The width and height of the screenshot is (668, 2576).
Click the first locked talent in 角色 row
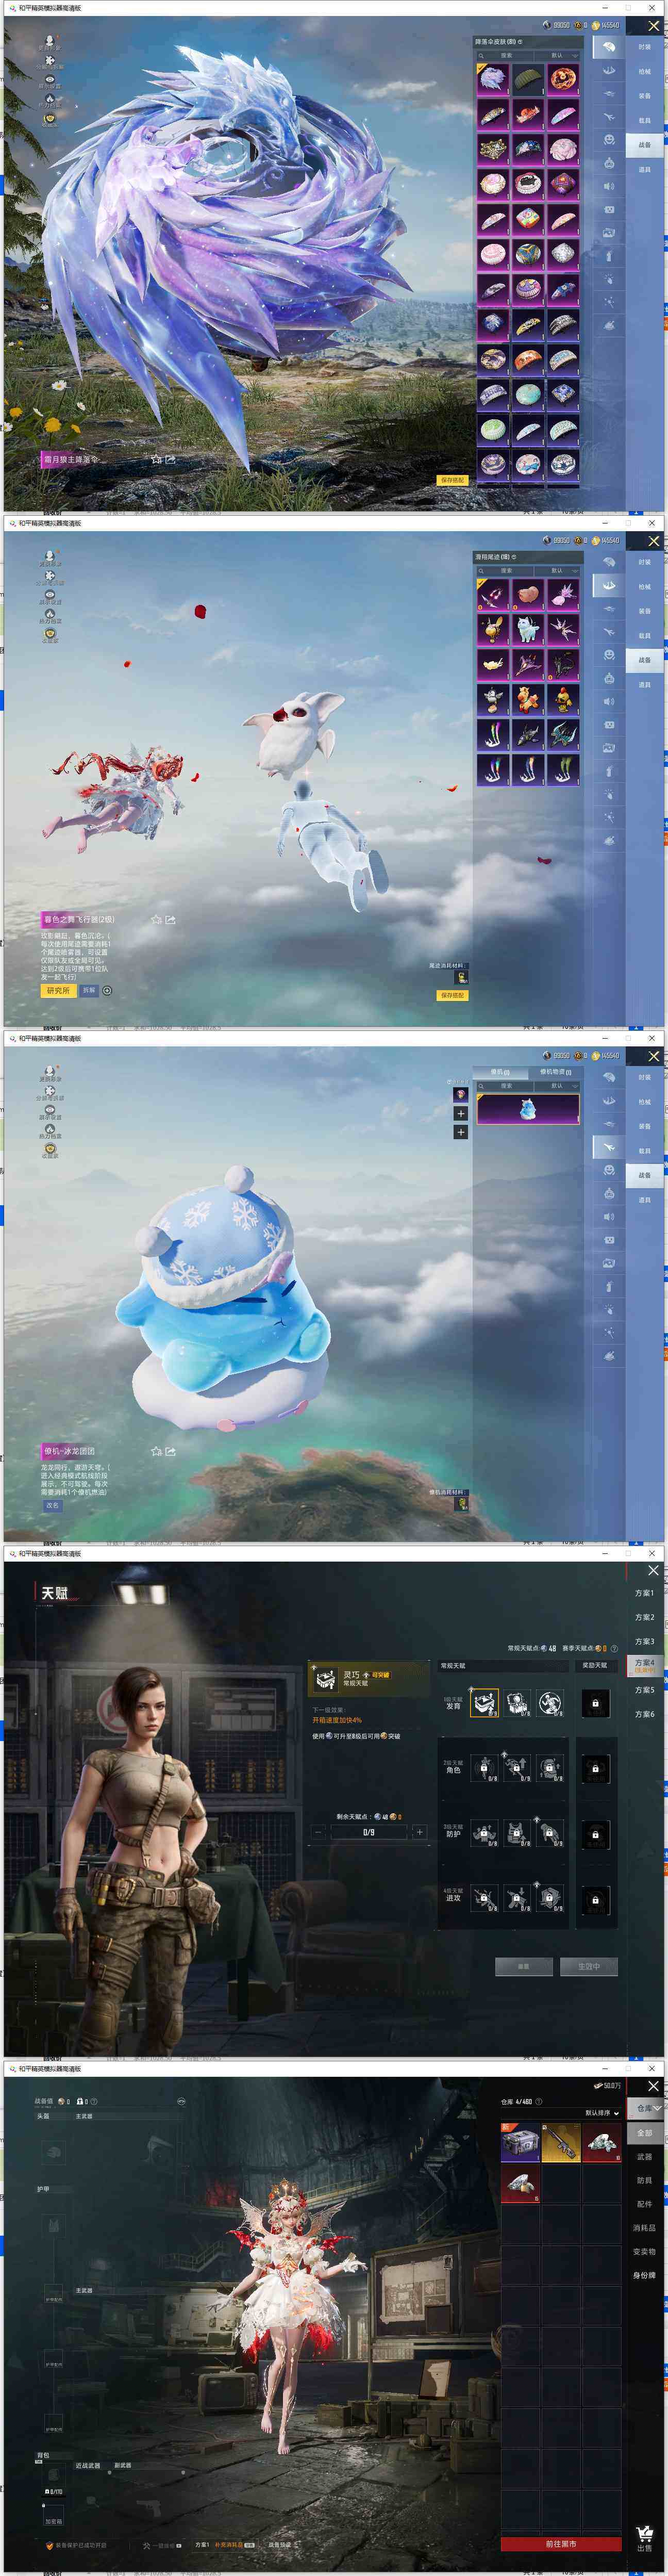(x=484, y=1769)
